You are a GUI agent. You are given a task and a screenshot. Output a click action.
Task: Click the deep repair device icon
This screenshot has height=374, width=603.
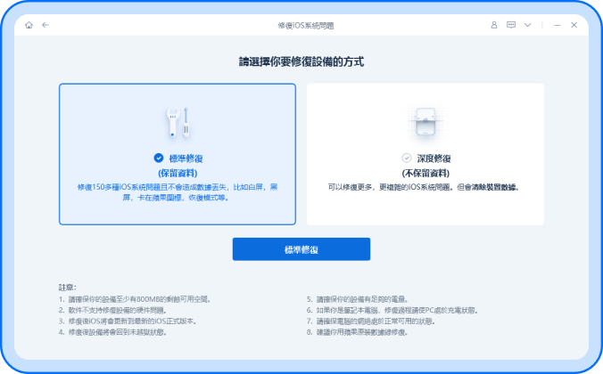point(425,122)
